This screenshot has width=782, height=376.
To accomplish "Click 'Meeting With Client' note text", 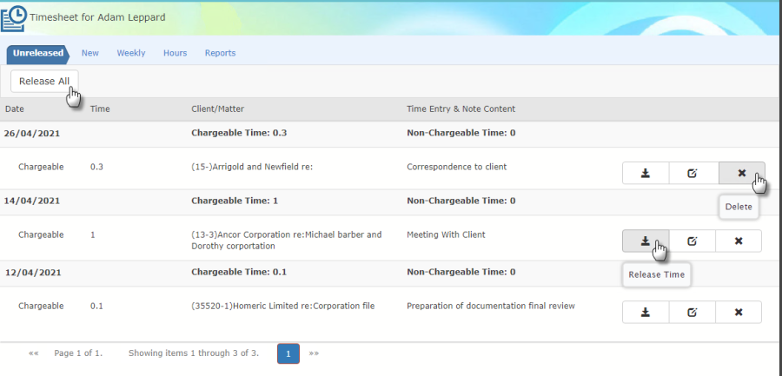I will coord(446,234).
